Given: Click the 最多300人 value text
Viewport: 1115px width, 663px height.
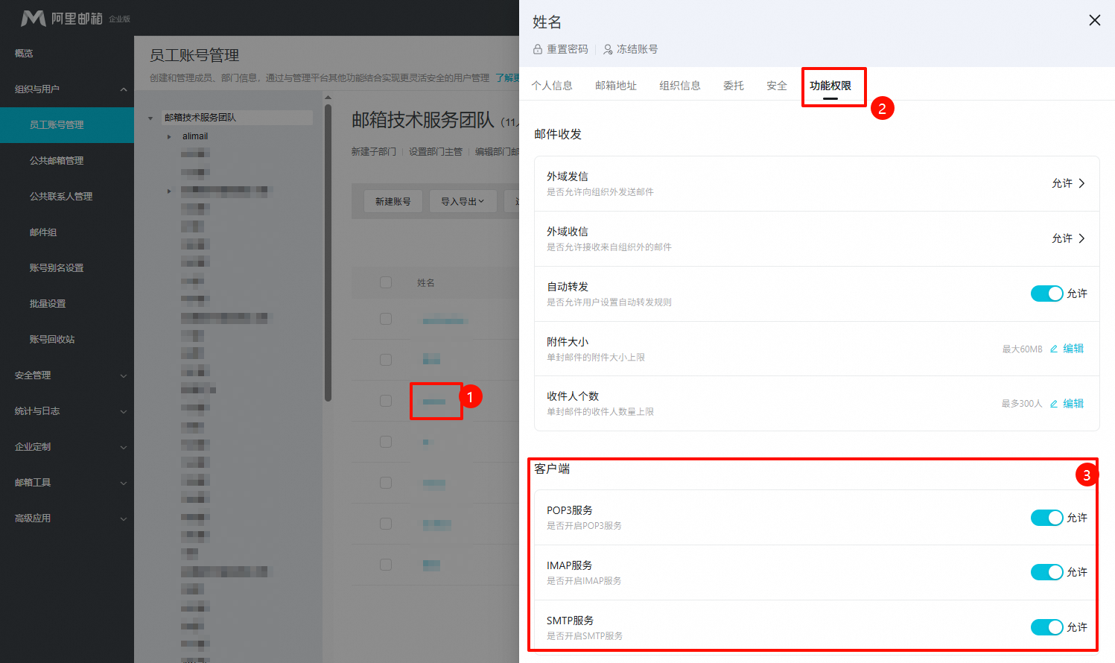Looking at the screenshot, I should 1021,404.
